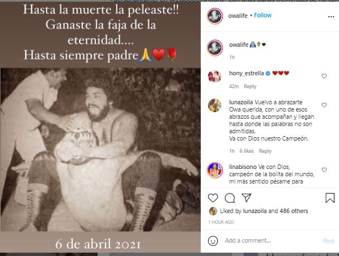Like lunazoila's comment
Viewport: 339px width, 256px height.
(324, 105)
